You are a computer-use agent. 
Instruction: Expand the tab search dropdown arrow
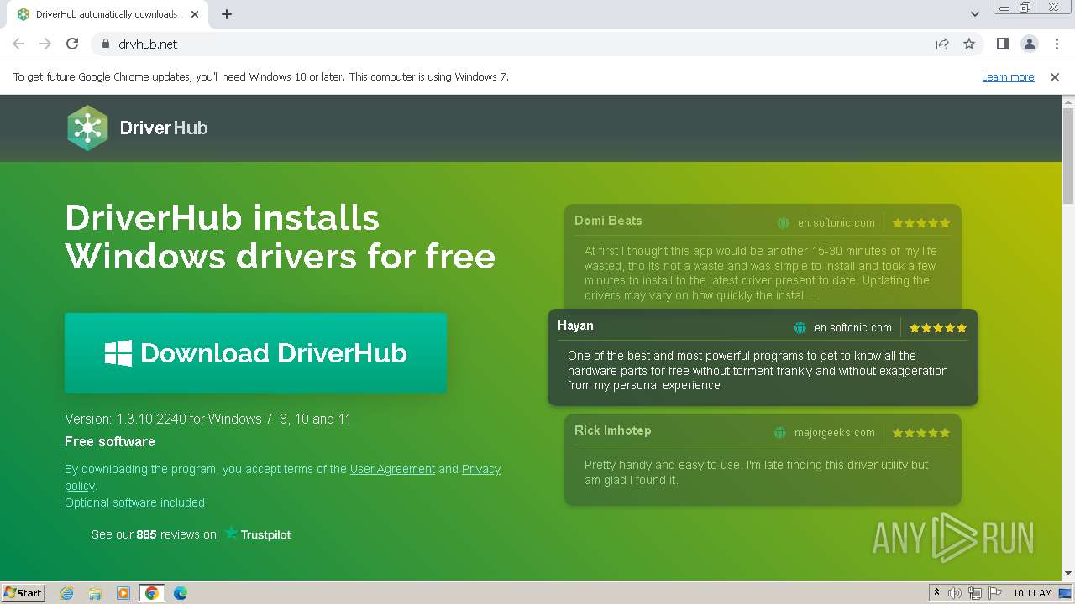click(975, 14)
